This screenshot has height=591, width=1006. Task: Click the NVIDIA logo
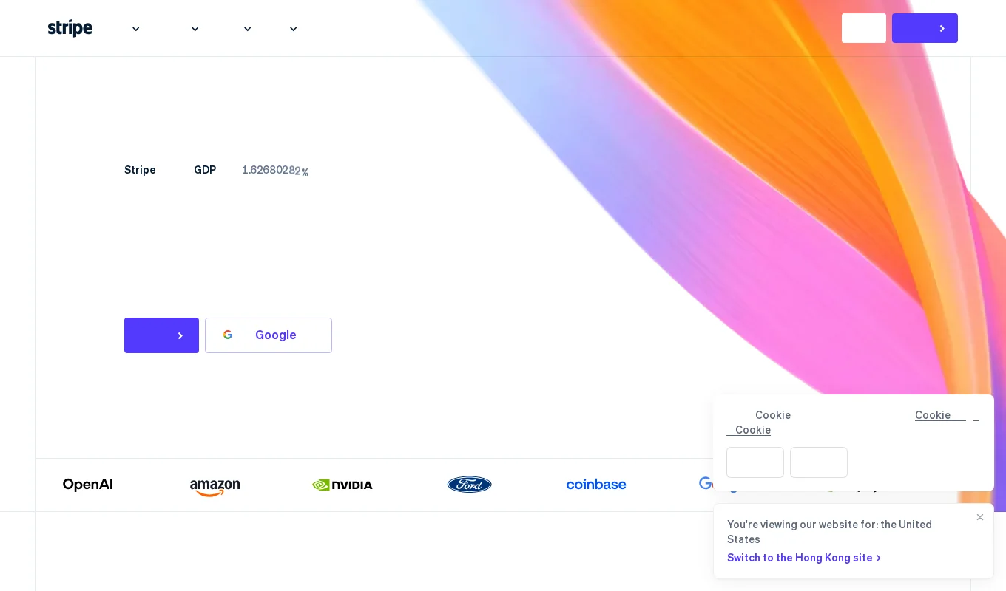(342, 485)
